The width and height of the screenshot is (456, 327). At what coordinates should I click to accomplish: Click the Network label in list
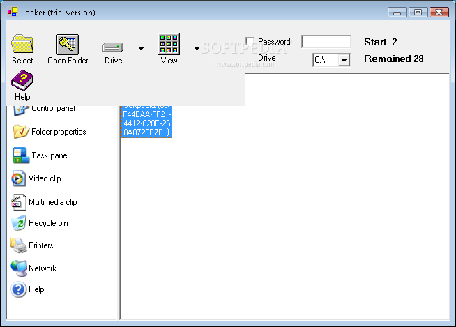coord(43,268)
